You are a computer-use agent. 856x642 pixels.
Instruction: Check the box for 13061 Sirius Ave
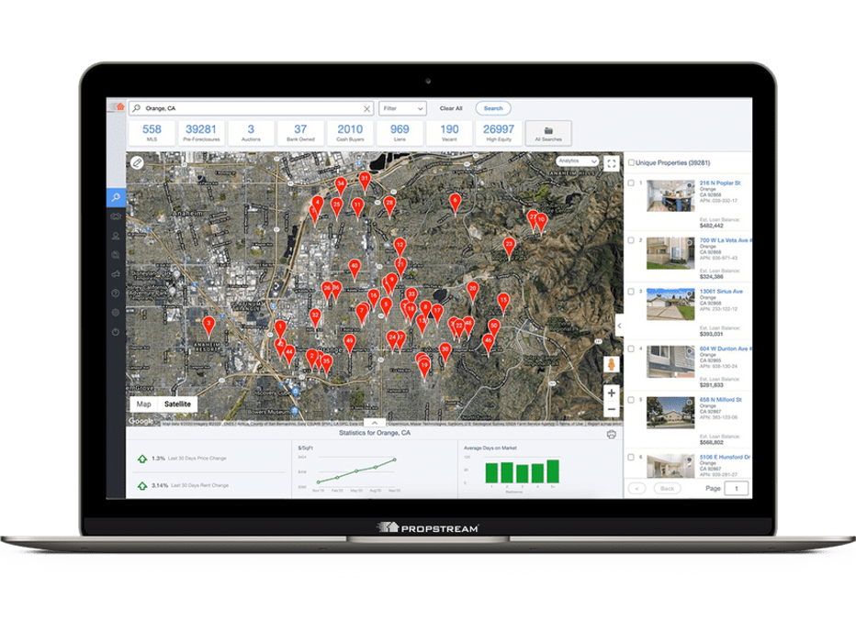coord(631,292)
